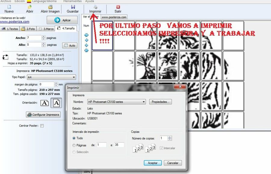The height and width of the screenshot is (174, 271).
Task: Open a file with the Abrir icon
Action: (30, 7)
